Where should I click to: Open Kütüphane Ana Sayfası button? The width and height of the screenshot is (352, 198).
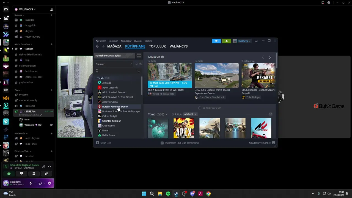coord(115,56)
